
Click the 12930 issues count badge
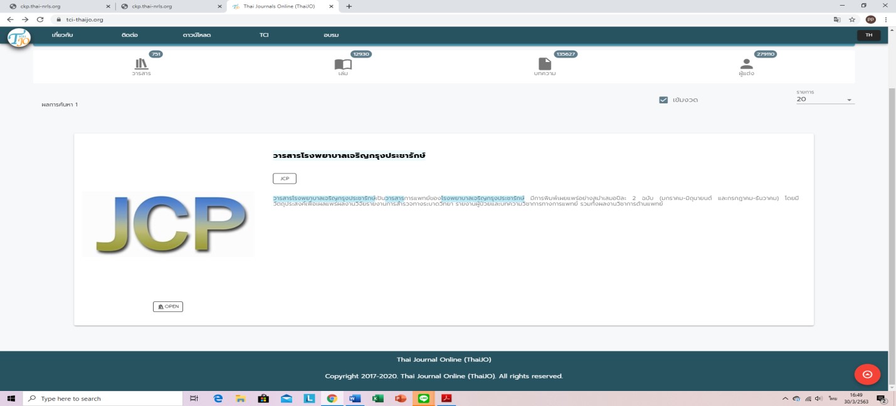coord(362,55)
